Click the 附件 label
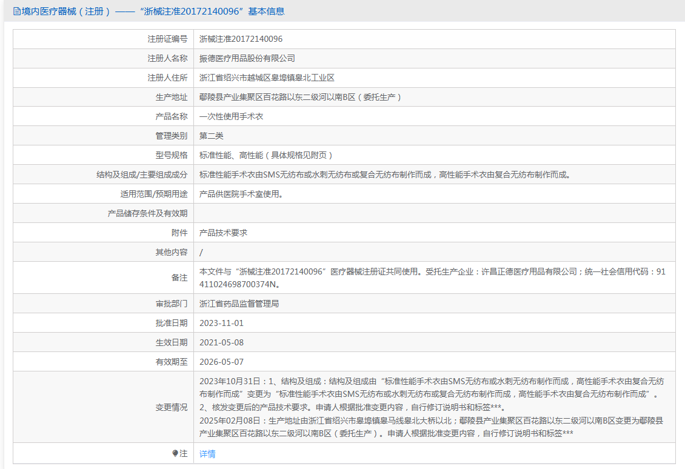 [x=179, y=233]
